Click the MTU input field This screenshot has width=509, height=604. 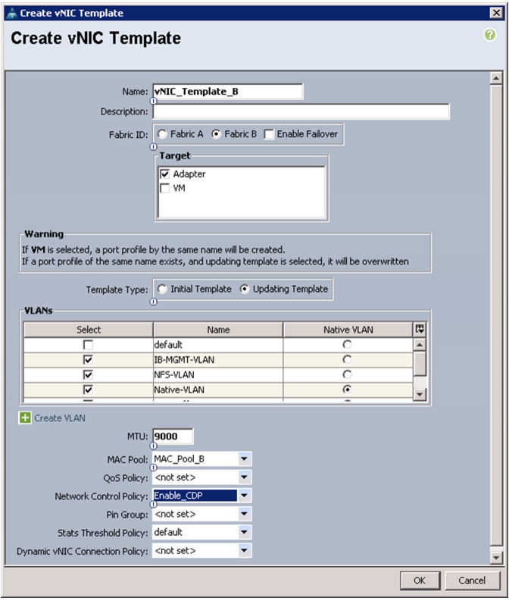point(173,437)
